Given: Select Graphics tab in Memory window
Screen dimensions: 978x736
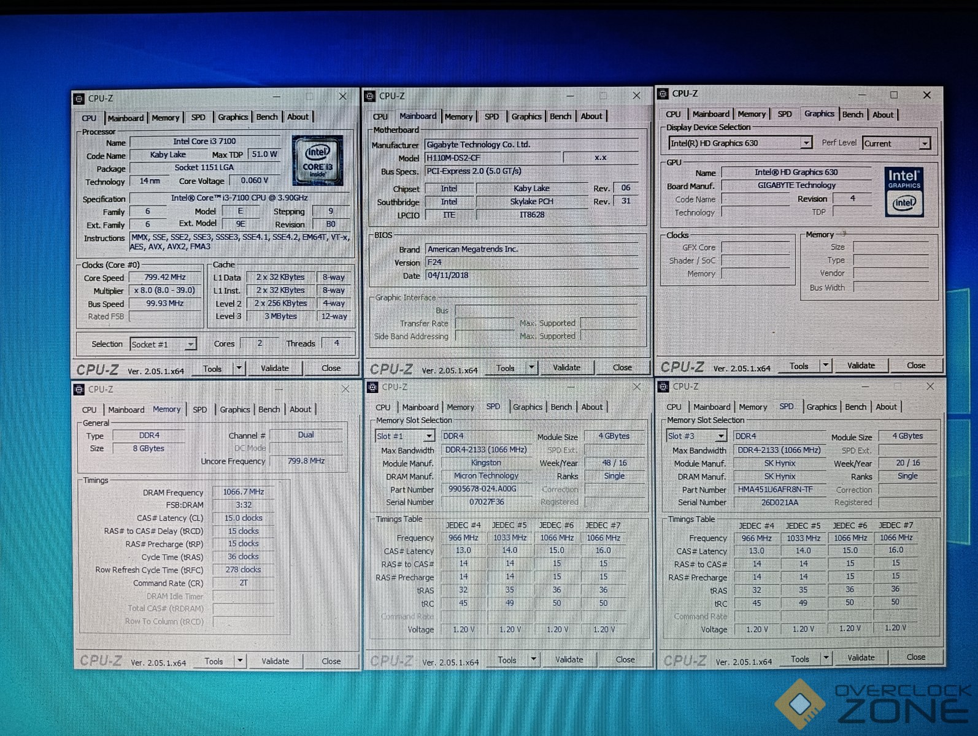Looking at the screenshot, I should click(x=235, y=410).
